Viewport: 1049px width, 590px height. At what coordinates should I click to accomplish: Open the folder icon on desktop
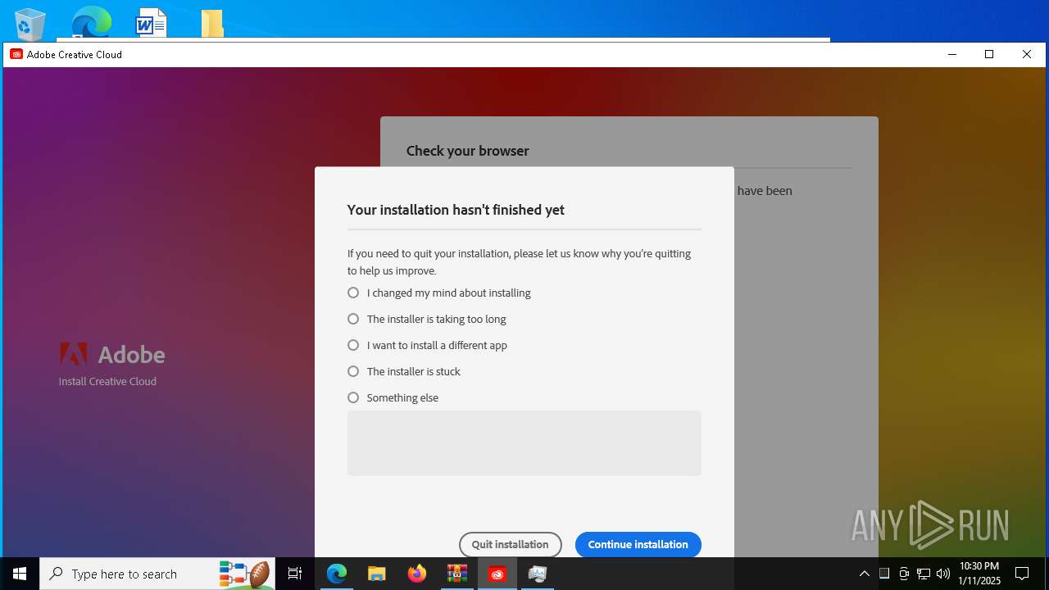point(212,23)
